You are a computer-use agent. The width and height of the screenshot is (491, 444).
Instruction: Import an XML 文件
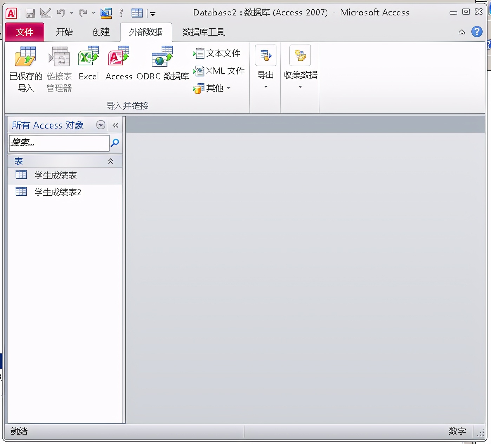pyautogui.click(x=218, y=71)
